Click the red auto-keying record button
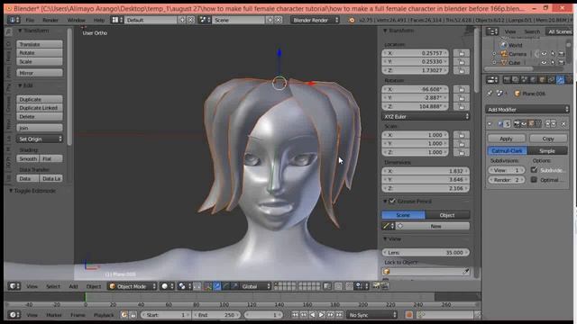Screen dimensions: 577x324 [x=408, y=315]
